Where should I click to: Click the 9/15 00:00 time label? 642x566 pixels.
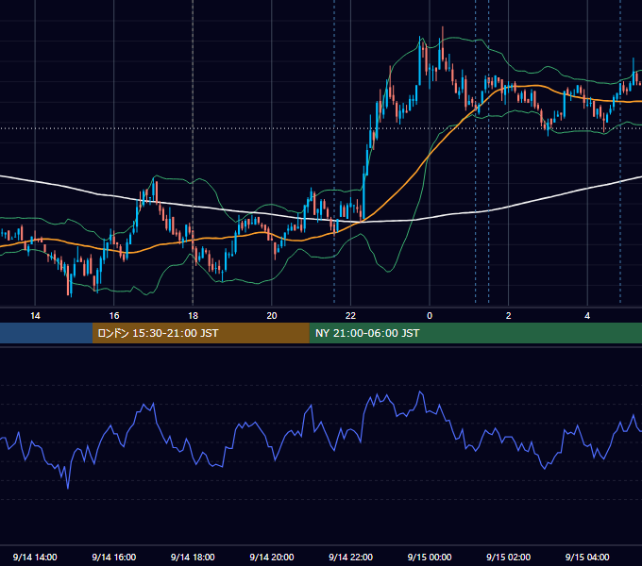430,557
